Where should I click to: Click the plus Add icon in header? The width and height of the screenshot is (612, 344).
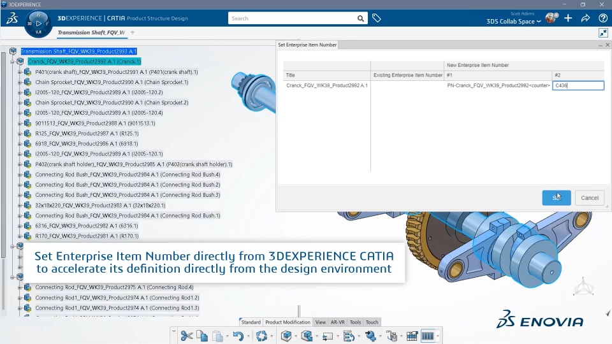pos(568,18)
